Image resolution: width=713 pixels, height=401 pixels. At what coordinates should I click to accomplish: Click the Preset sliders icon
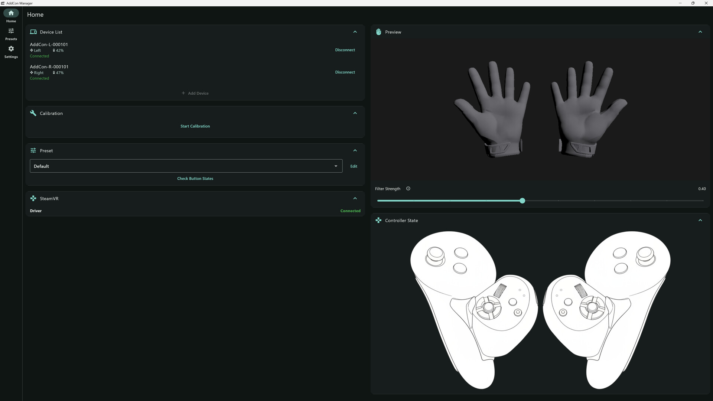click(33, 150)
